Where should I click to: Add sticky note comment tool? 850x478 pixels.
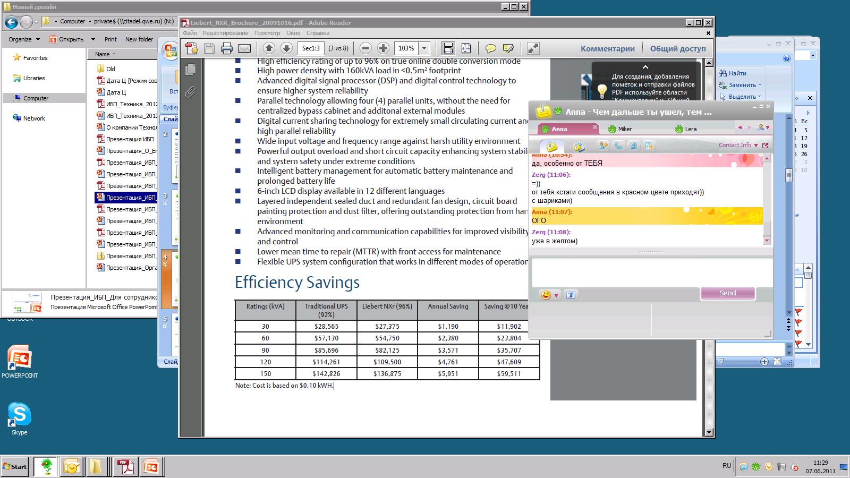[491, 48]
